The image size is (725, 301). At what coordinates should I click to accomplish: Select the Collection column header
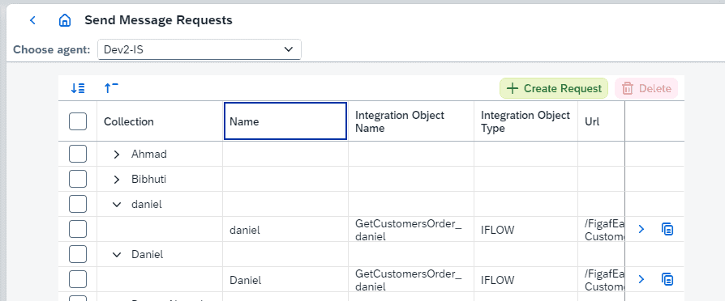point(160,121)
